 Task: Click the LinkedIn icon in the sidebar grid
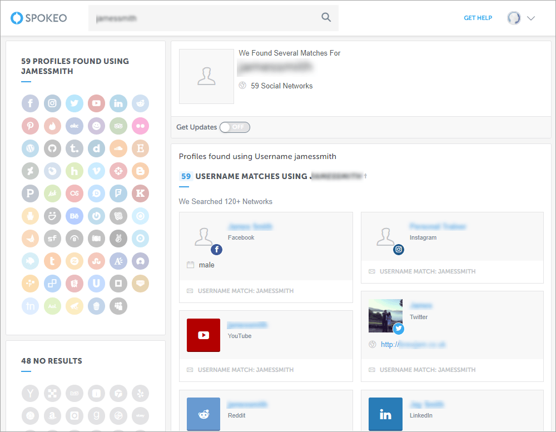(118, 103)
